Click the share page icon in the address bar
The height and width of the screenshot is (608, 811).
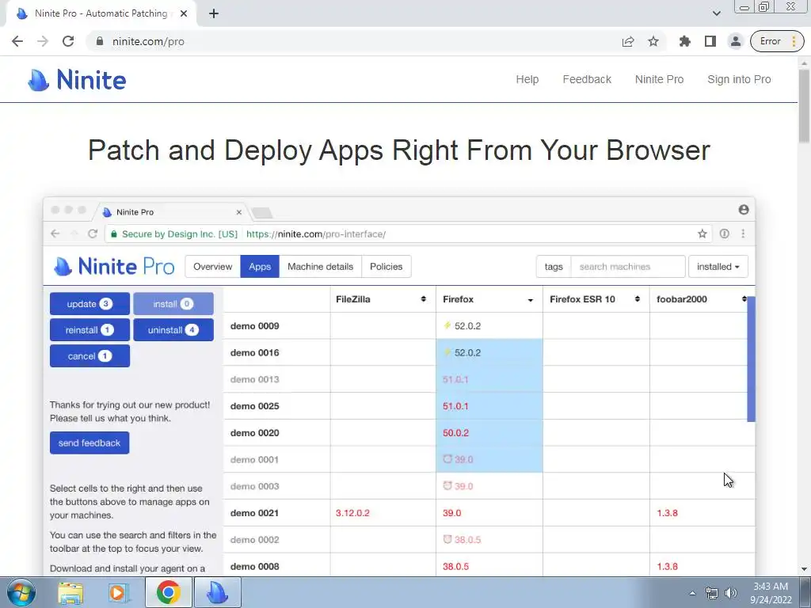[628, 41]
